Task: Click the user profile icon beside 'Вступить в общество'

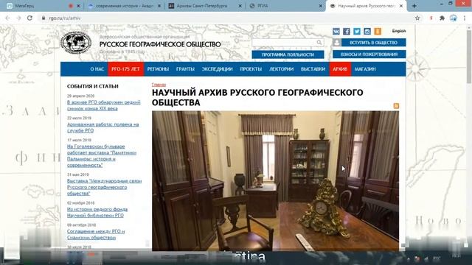Action: (336, 43)
